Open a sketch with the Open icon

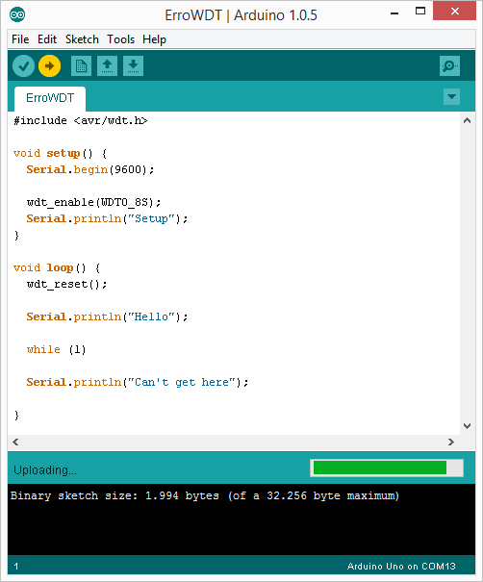(x=108, y=66)
